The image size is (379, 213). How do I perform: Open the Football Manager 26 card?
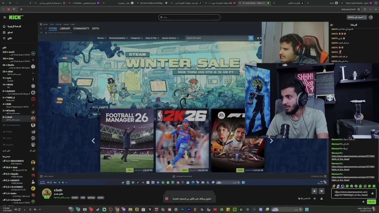(127, 141)
